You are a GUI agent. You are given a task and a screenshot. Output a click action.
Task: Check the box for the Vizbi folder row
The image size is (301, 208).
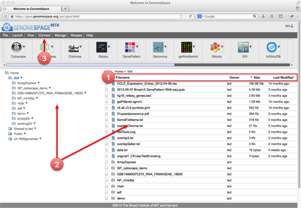pyautogui.click(x=106, y=186)
